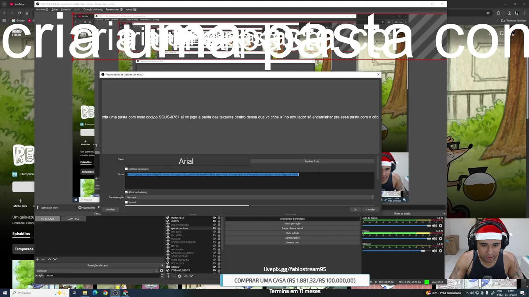Open Coleção de cenas menu
Viewport: 529px width, 297px height.
click(x=93, y=9)
